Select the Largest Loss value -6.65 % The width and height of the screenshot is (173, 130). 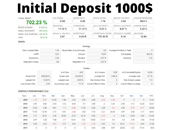point(78,80)
